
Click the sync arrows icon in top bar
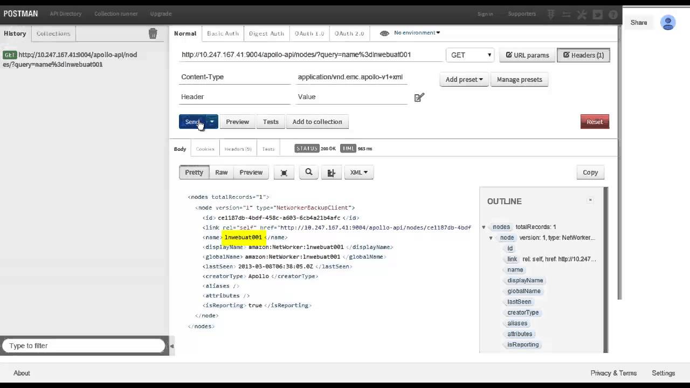pos(567,15)
